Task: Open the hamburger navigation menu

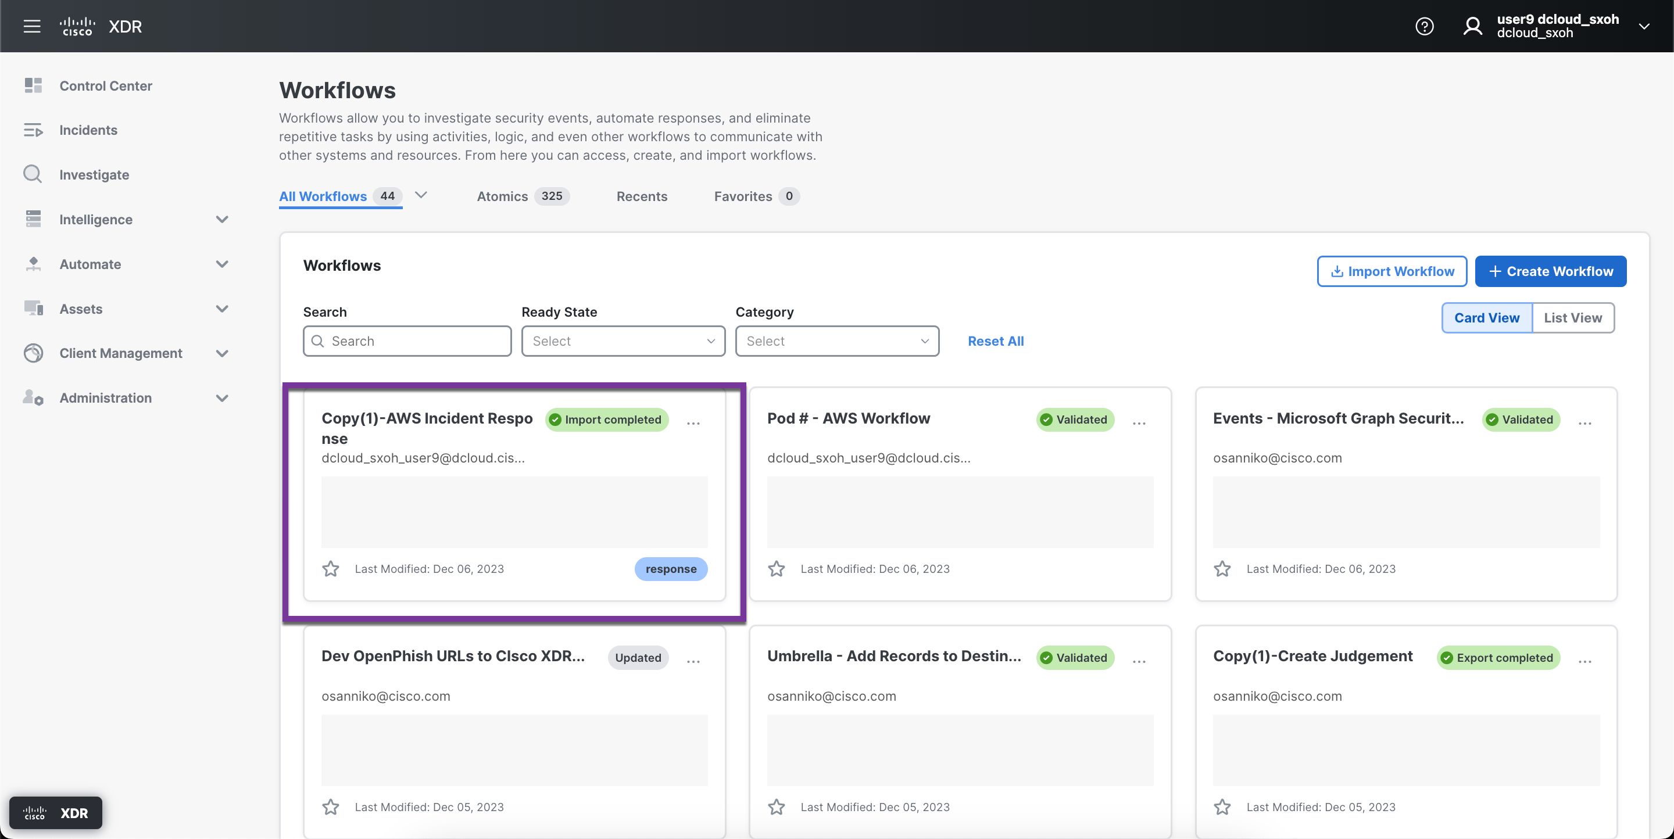Action: pos(32,26)
